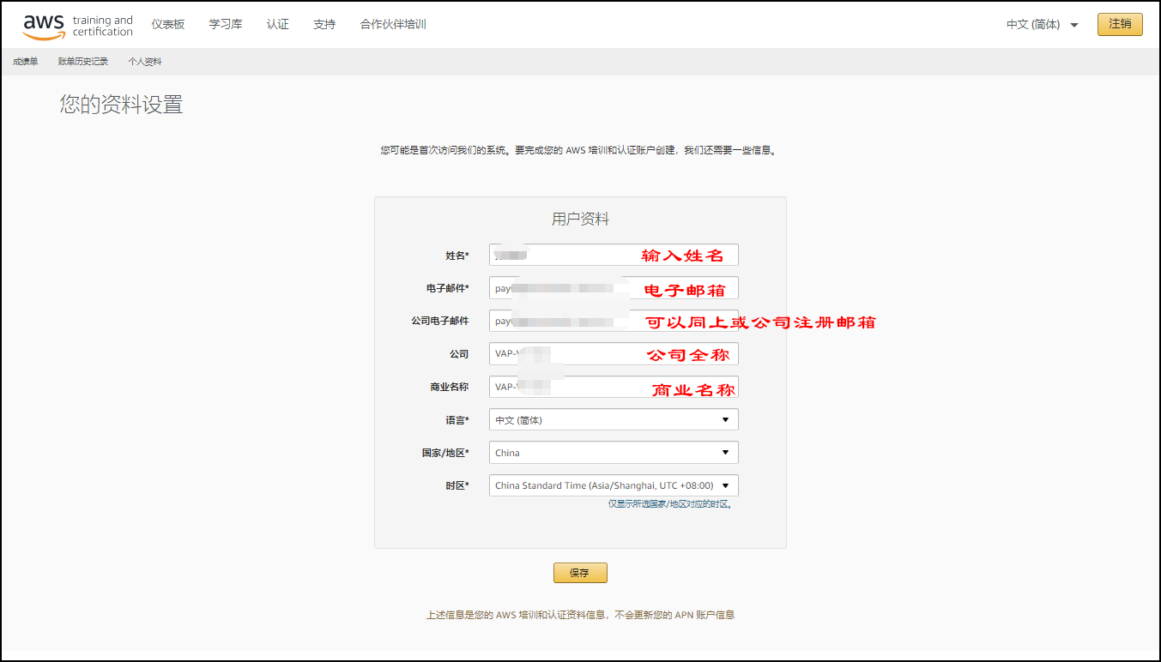
Task: Click the footer note about APN 账户信息
Action: (x=580, y=615)
